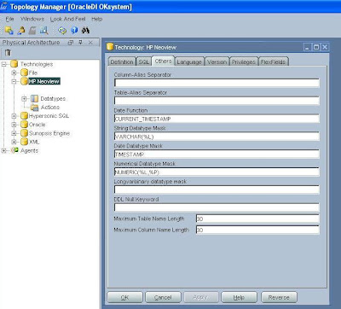This screenshot has height=309, width=341.
Task: Click the Actions node icon
Action: pos(35,108)
